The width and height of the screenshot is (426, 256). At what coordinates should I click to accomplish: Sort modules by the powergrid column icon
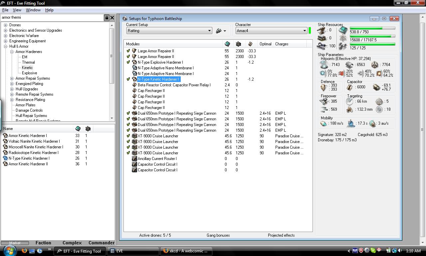pyautogui.click(x=238, y=44)
